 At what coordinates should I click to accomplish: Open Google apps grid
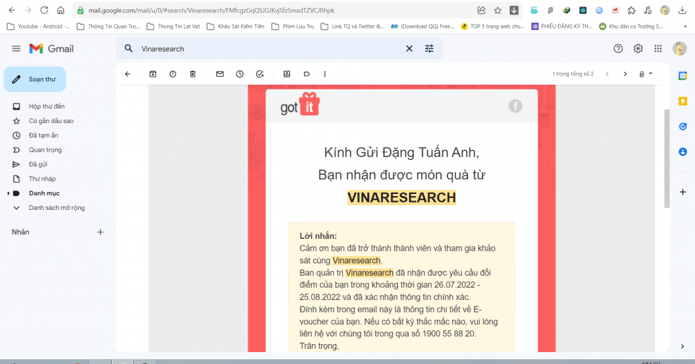click(x=658, y=49)
